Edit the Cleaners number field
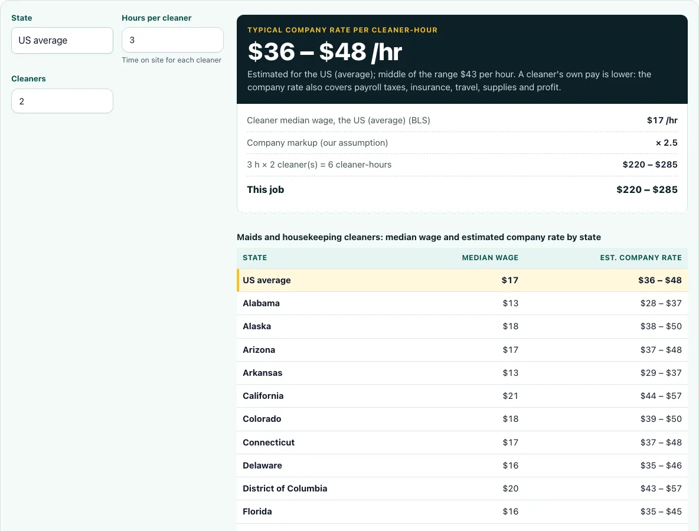 [x=62, y=101]
